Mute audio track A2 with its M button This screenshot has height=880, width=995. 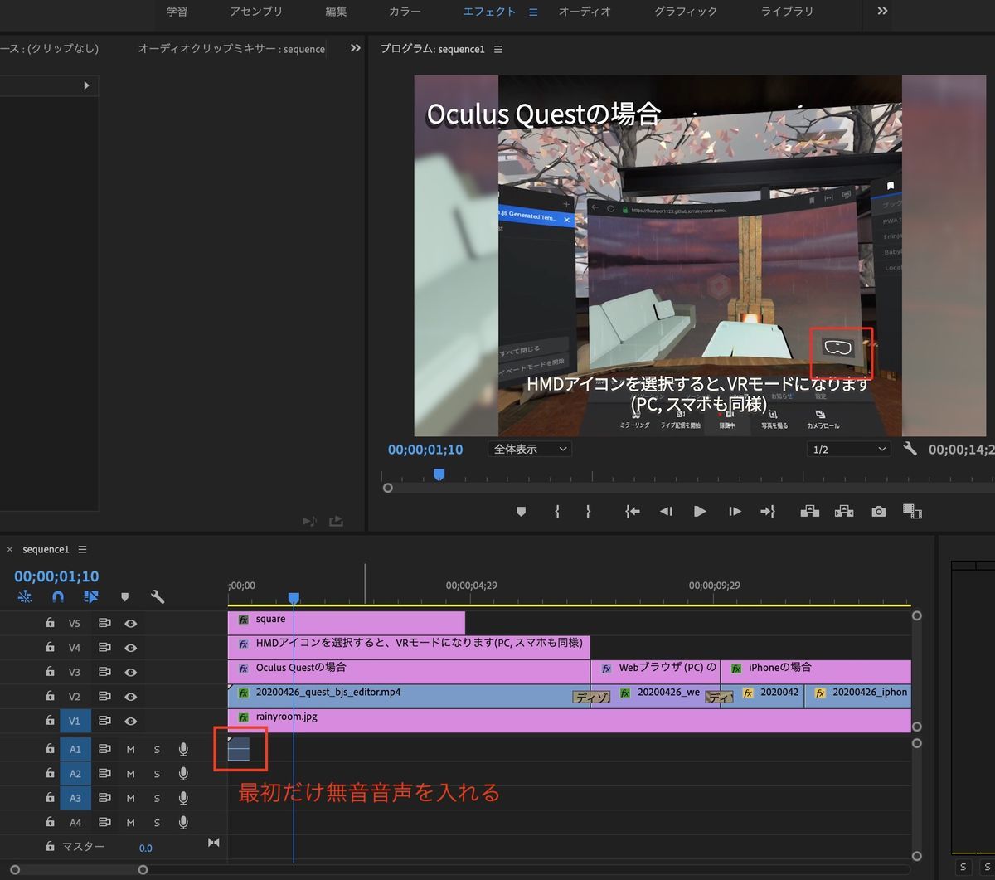pos(132,773)
